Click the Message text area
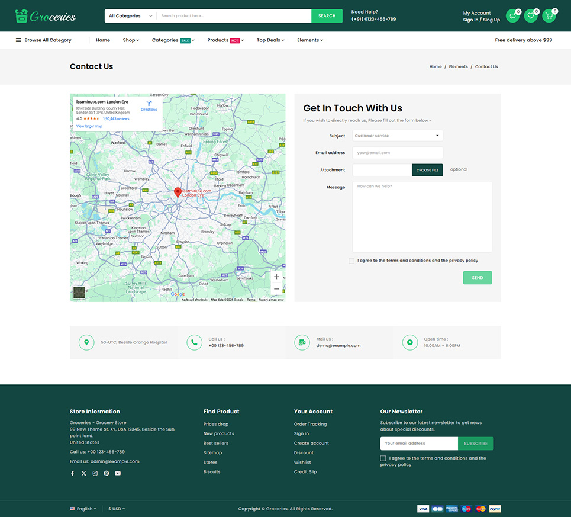Image resolution: width=571 pixels, height=517 pixels. 422,217
